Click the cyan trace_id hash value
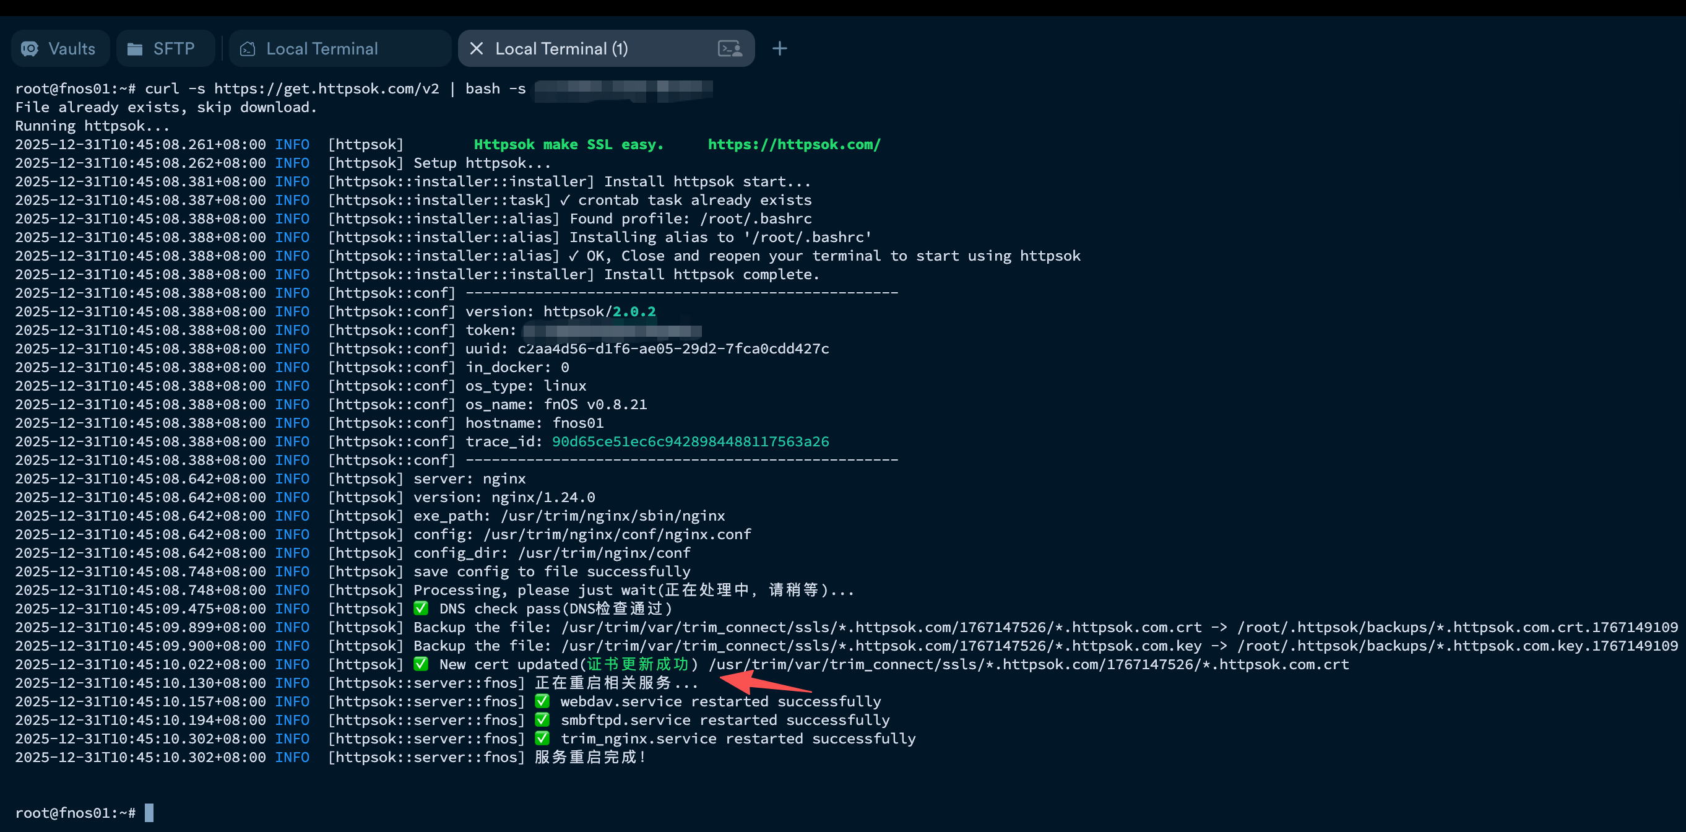The image size is (1686, 832). click(x=690, y=442)
